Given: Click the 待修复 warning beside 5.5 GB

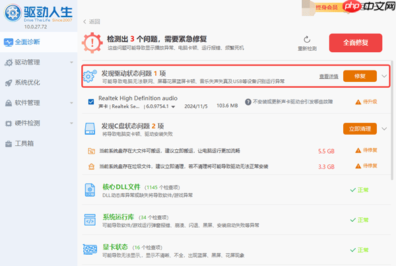Looking at the screenshot, I should (366, 150).
